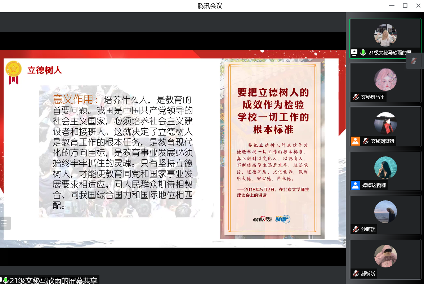
Task: Select 文秘班马平 pink-haired avatar
Action: pyautogui.click(x=385, y=80)
